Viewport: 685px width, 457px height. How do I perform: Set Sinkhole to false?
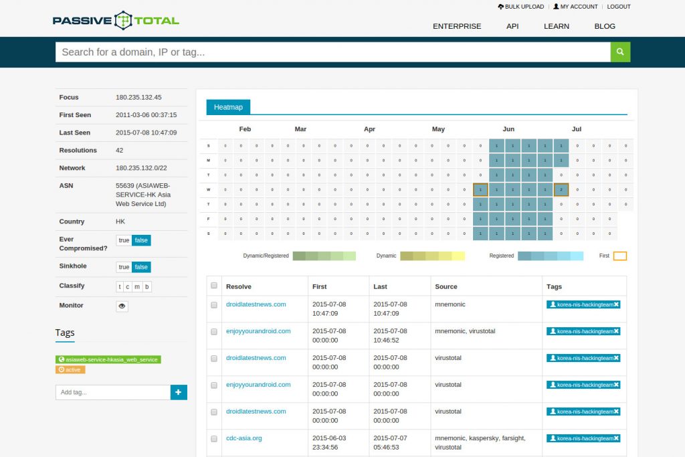click(141, 267)
